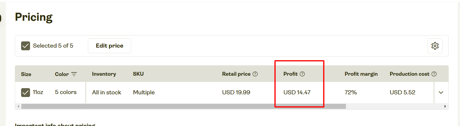Click the Edit price button
Viewport: 460px width, 126px height.
(109, 46)
